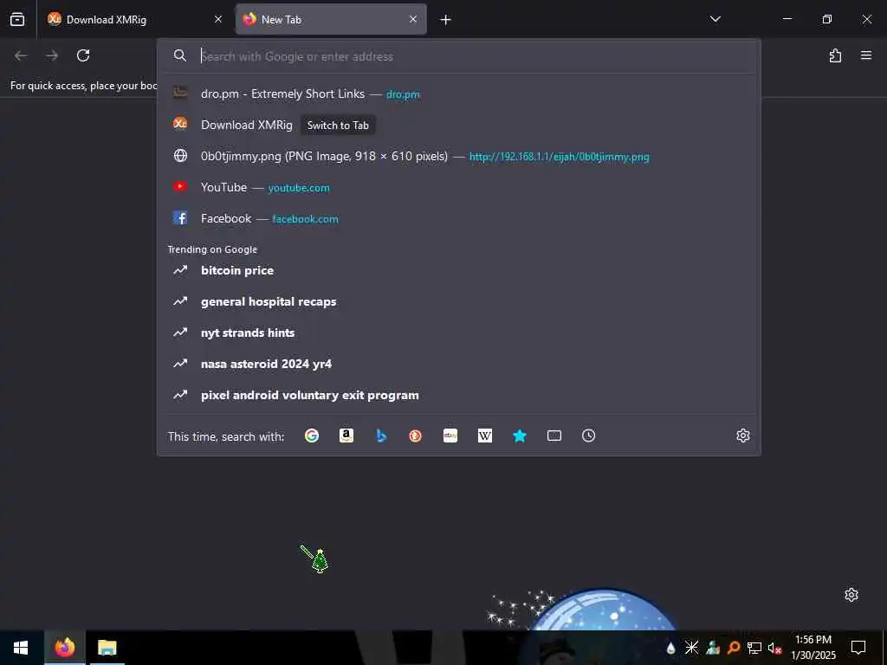The width and height of the screenshot is (887, 665).
Task: Search this time with Amazon
Action: point(346,436)
